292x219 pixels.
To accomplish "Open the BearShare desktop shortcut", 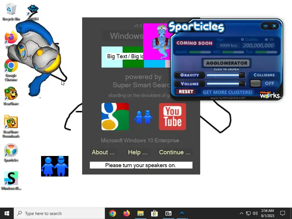I will tap(11, 96).
